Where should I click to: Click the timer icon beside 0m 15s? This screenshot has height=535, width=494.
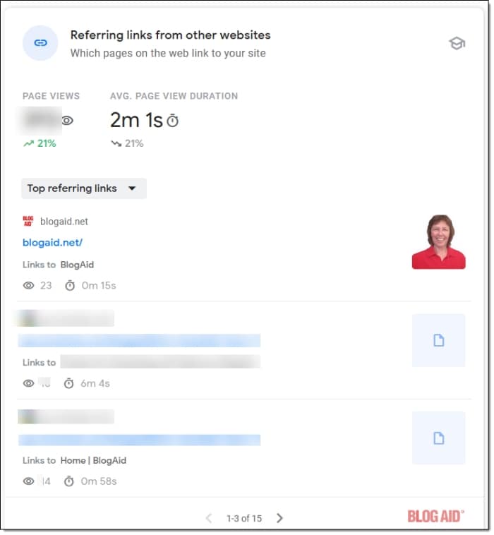coord(69,286)
